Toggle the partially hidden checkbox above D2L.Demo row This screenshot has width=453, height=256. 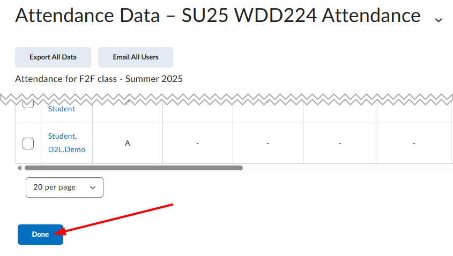pos(28,104)
